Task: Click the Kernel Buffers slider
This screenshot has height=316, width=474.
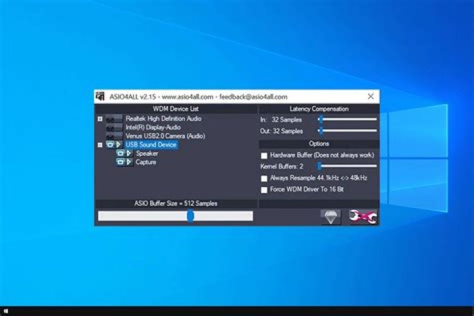Action: tap(348, 167)
